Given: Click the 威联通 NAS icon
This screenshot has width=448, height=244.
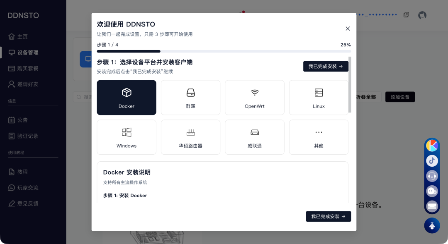Looking at the screenshot, I should pos(255,132).
